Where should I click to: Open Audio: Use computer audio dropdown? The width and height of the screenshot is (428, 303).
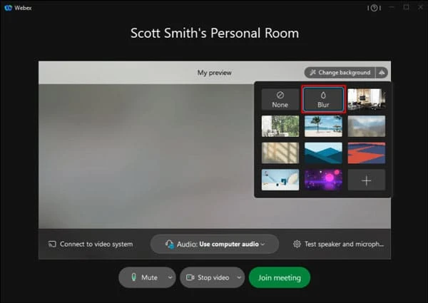215,244
